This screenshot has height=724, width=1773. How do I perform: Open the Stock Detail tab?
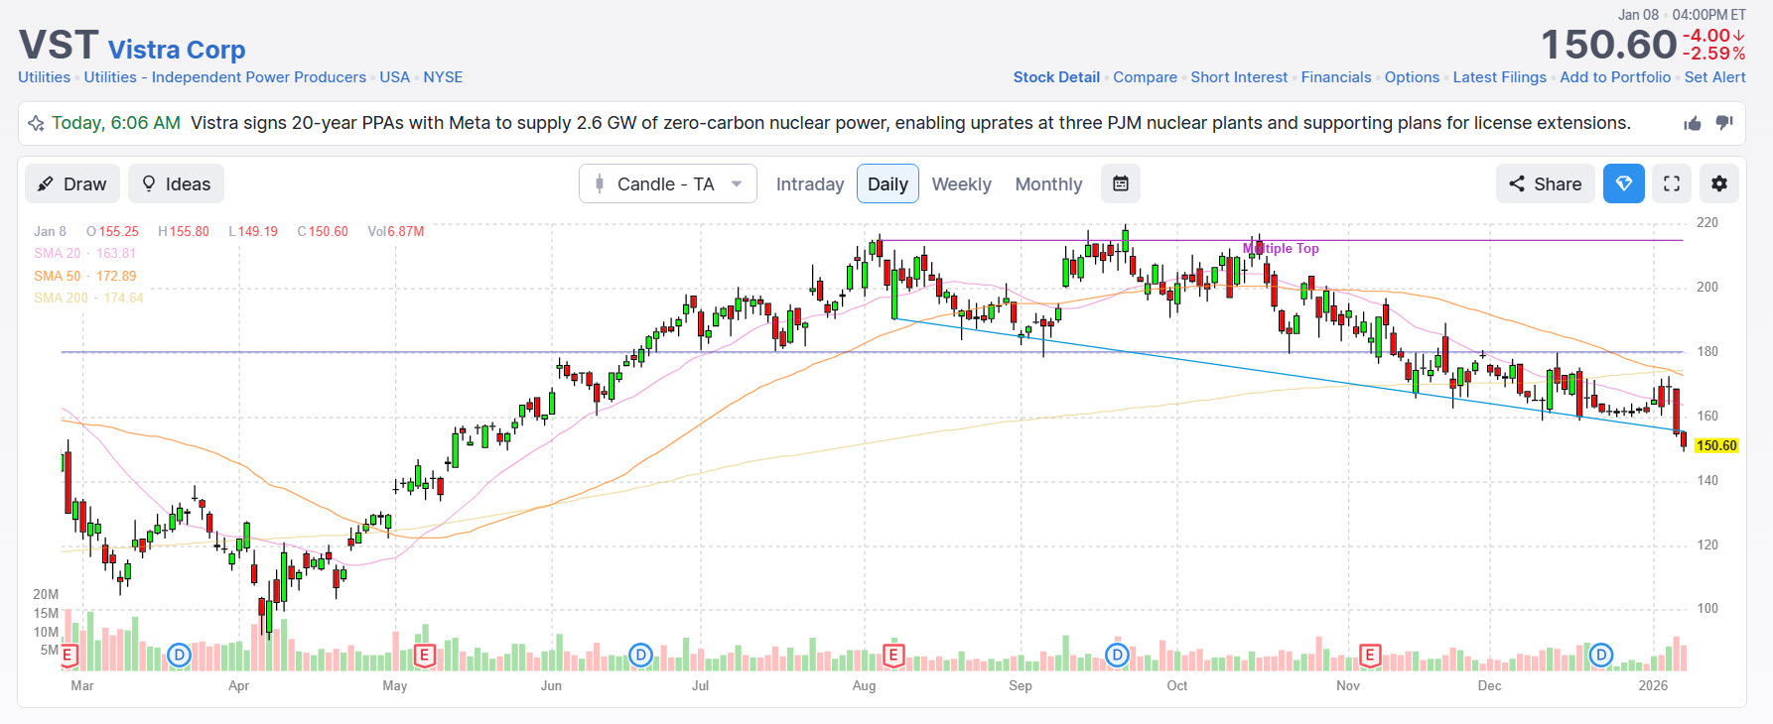(1056, 77)
